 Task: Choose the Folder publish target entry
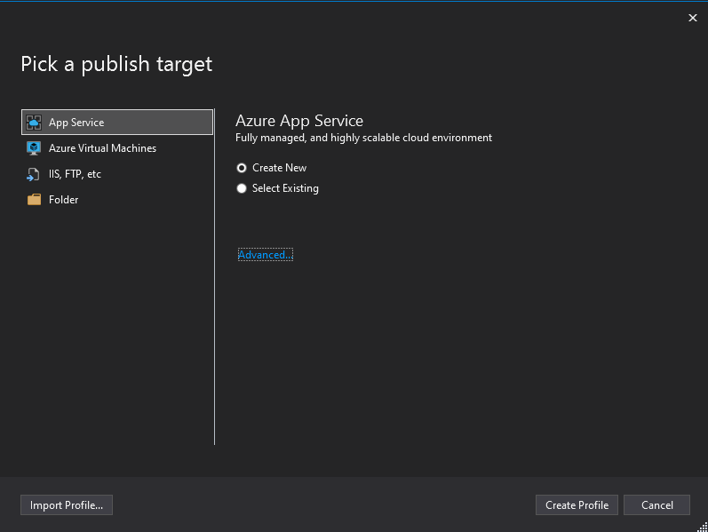click(63, 200)
